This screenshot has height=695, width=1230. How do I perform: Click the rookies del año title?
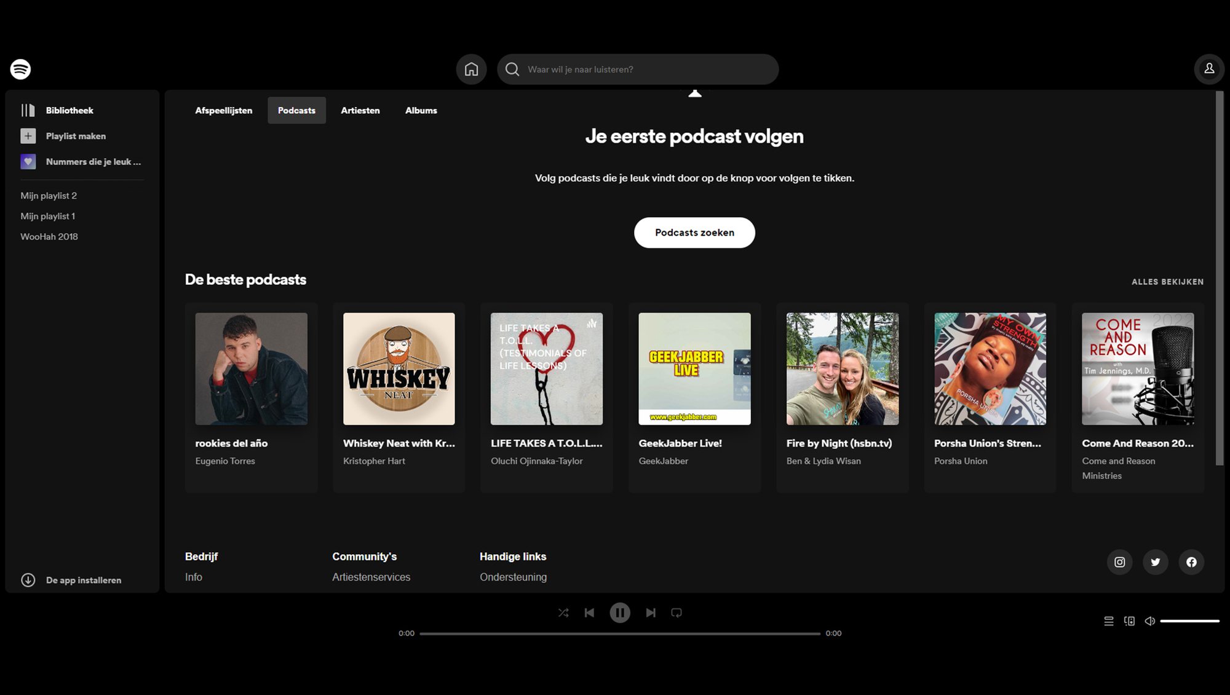pos(231,443)
